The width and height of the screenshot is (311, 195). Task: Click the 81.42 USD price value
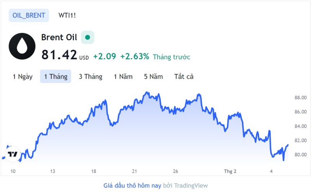click(x=65, y=55)
